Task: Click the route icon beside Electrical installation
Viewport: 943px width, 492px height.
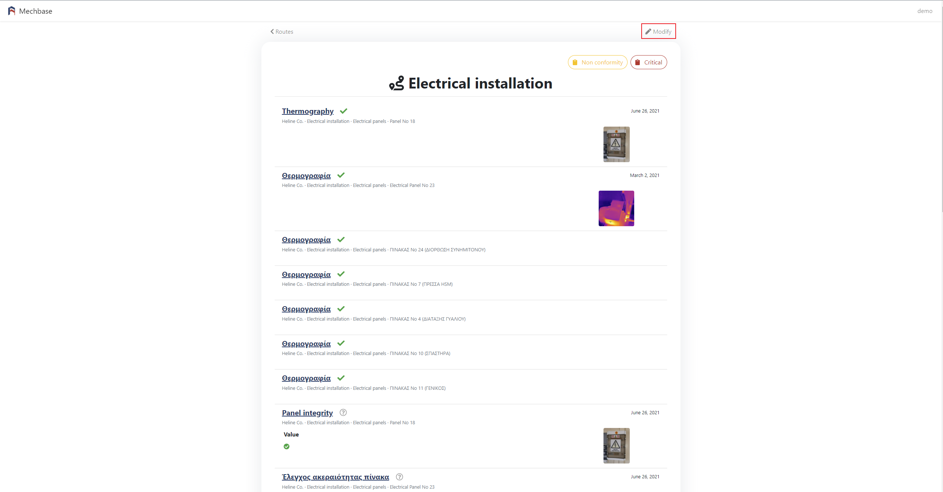Action: point(397,83)
